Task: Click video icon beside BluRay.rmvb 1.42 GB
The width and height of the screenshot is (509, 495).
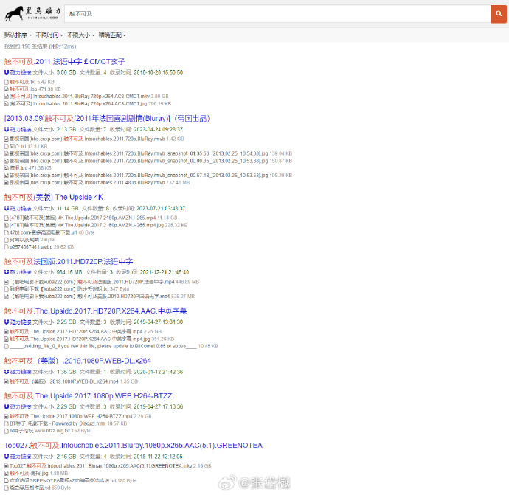Action: [x=7, y=139]
